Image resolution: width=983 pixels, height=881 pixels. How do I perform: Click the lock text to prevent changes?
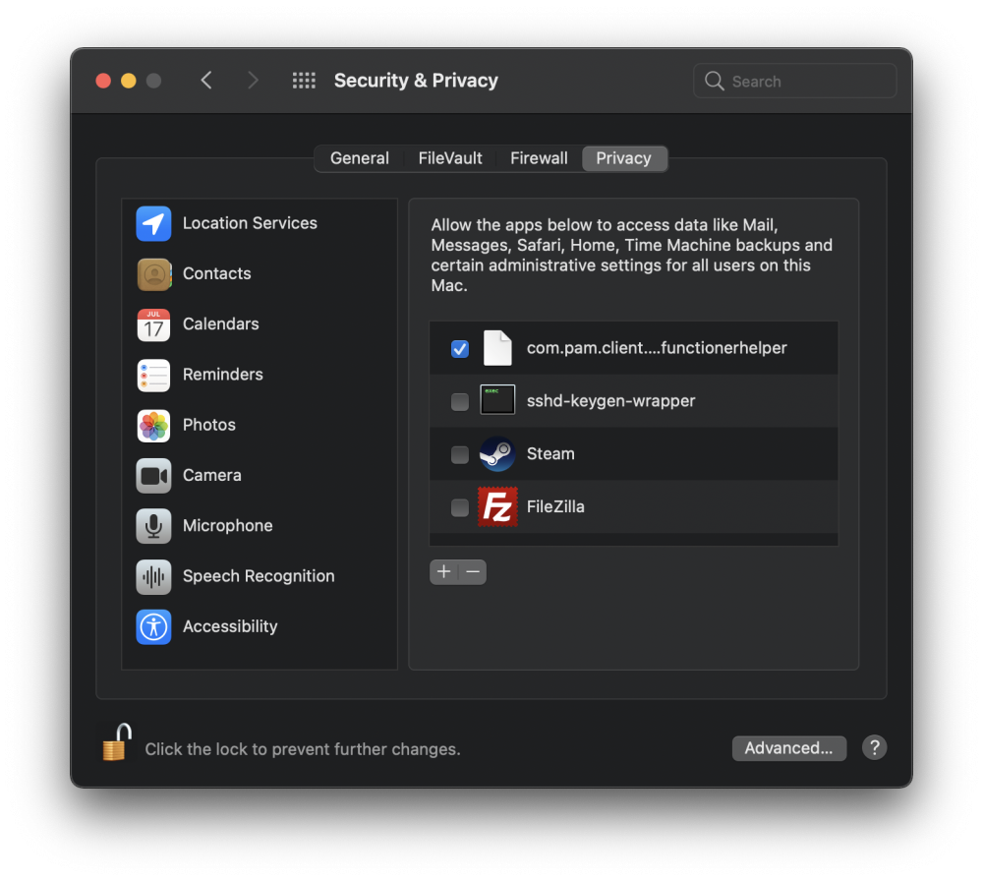[303, 749]
